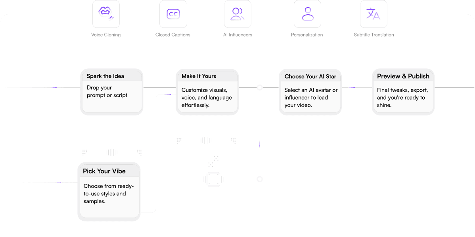Click the chip icon below Make It Yours

tap(213, 179)
